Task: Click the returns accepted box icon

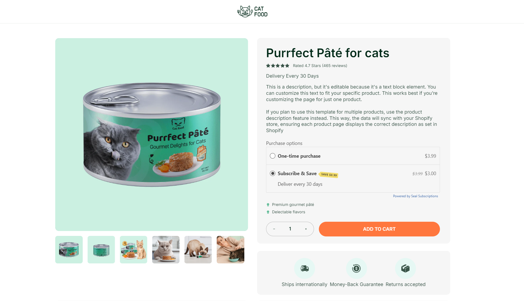Action: [x=405, y=269]
